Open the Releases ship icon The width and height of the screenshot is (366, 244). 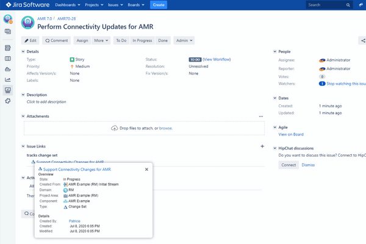(x=8, y=69)
